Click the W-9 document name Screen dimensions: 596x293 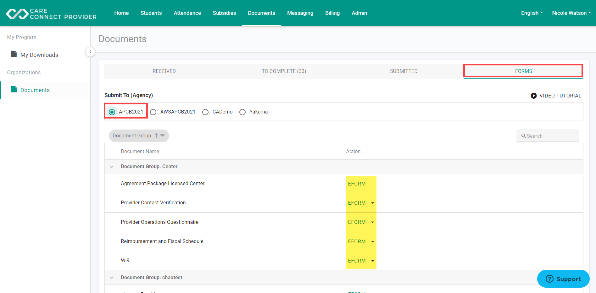[x=125, y=260]
